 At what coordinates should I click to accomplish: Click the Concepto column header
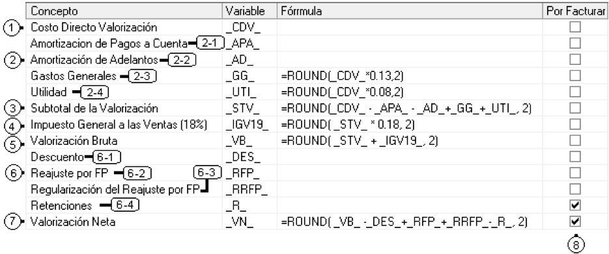pyautogui.click(x=124, y=11)
